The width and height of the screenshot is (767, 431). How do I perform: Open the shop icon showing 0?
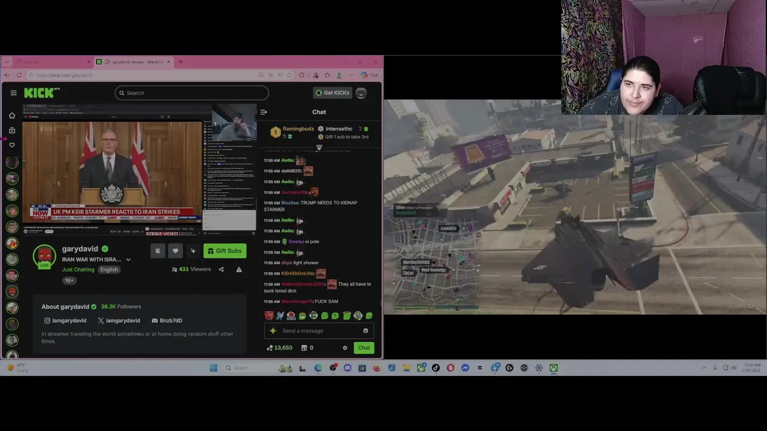tap(307, 348)
